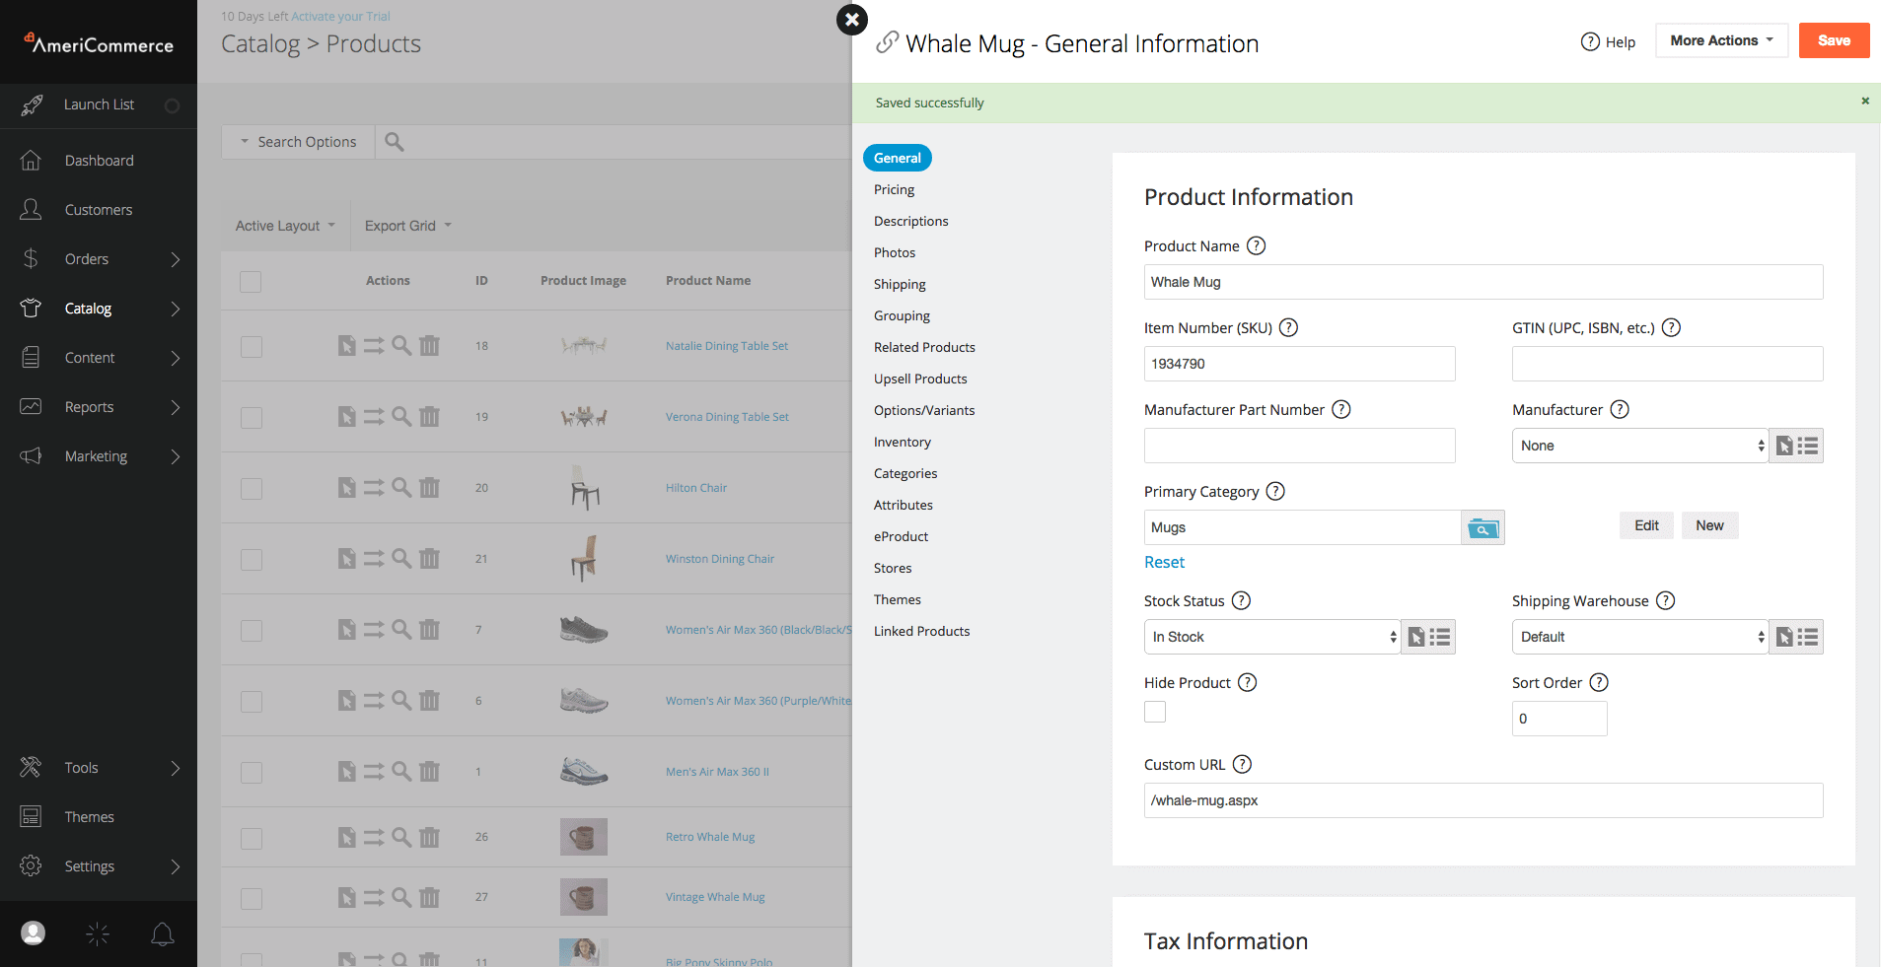Open the notifications bell icon in sidebar
This screenshot has width=1881, height=967.
coord(163,933)
